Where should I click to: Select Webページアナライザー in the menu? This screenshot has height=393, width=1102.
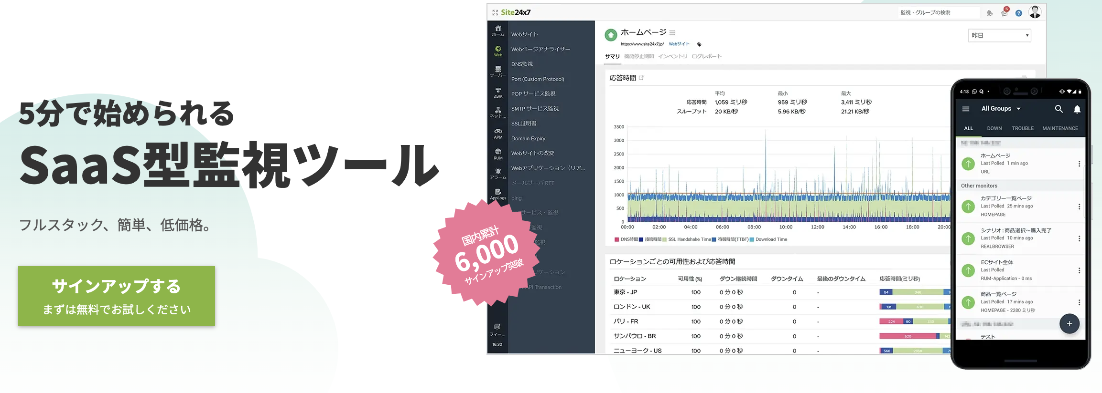[x=540, y=49]
